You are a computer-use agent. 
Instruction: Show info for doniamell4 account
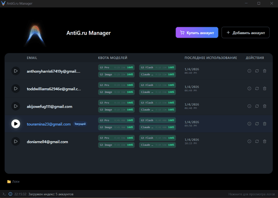pos(249,141)
